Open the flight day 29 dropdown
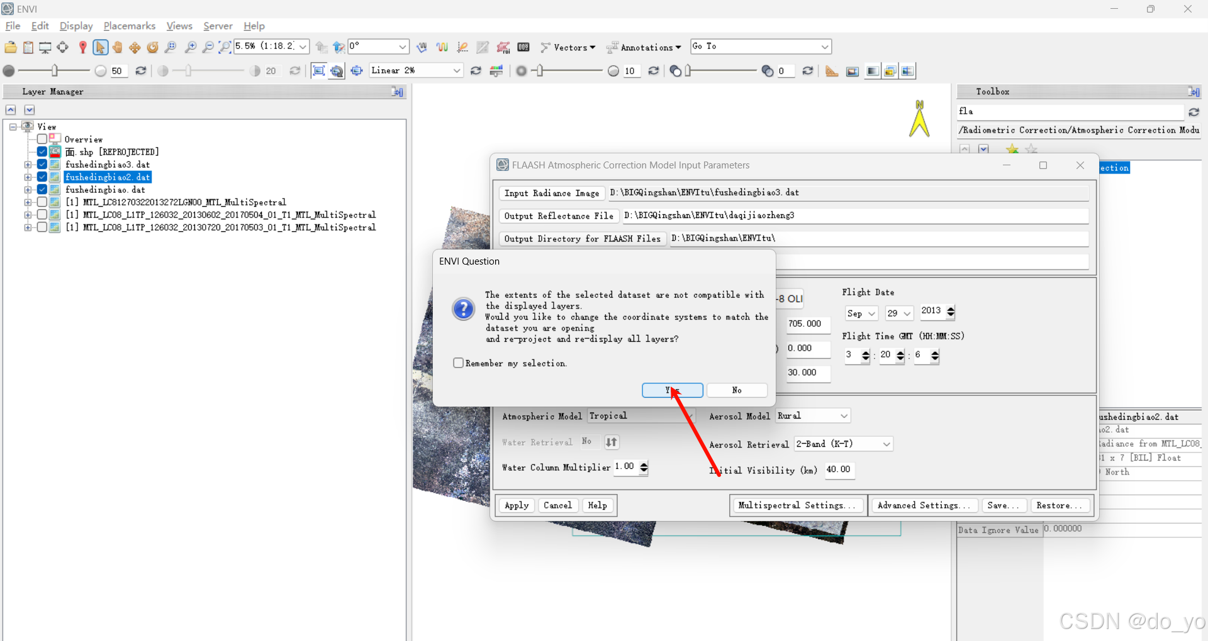 point(907,314)
